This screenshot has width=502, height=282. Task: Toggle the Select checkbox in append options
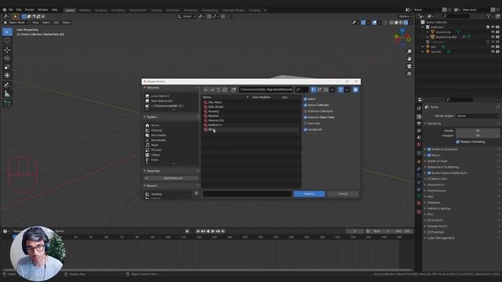pos(305,99)
